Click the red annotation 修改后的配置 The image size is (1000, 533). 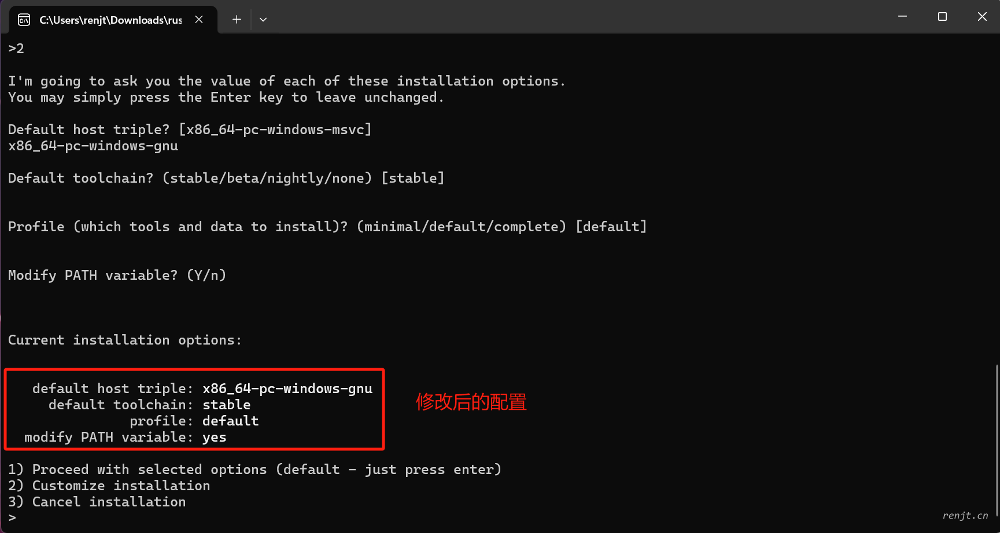(x=471, y=402)
